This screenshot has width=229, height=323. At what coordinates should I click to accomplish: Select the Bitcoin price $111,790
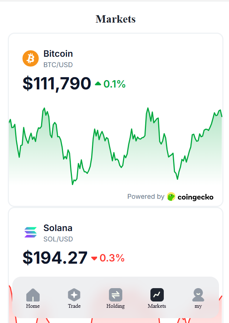(57, 83)
